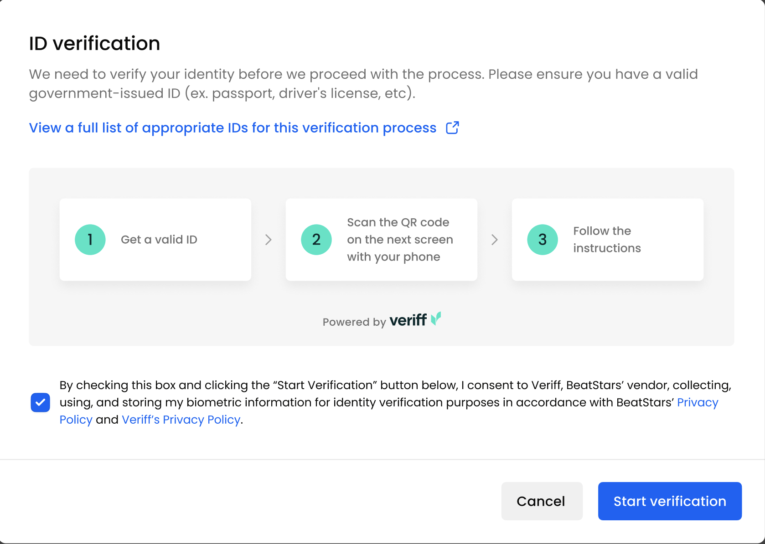Screen dimensions: 765x544
Task: Select the 'Follow the instructions' step card
Action: point(608,240)
